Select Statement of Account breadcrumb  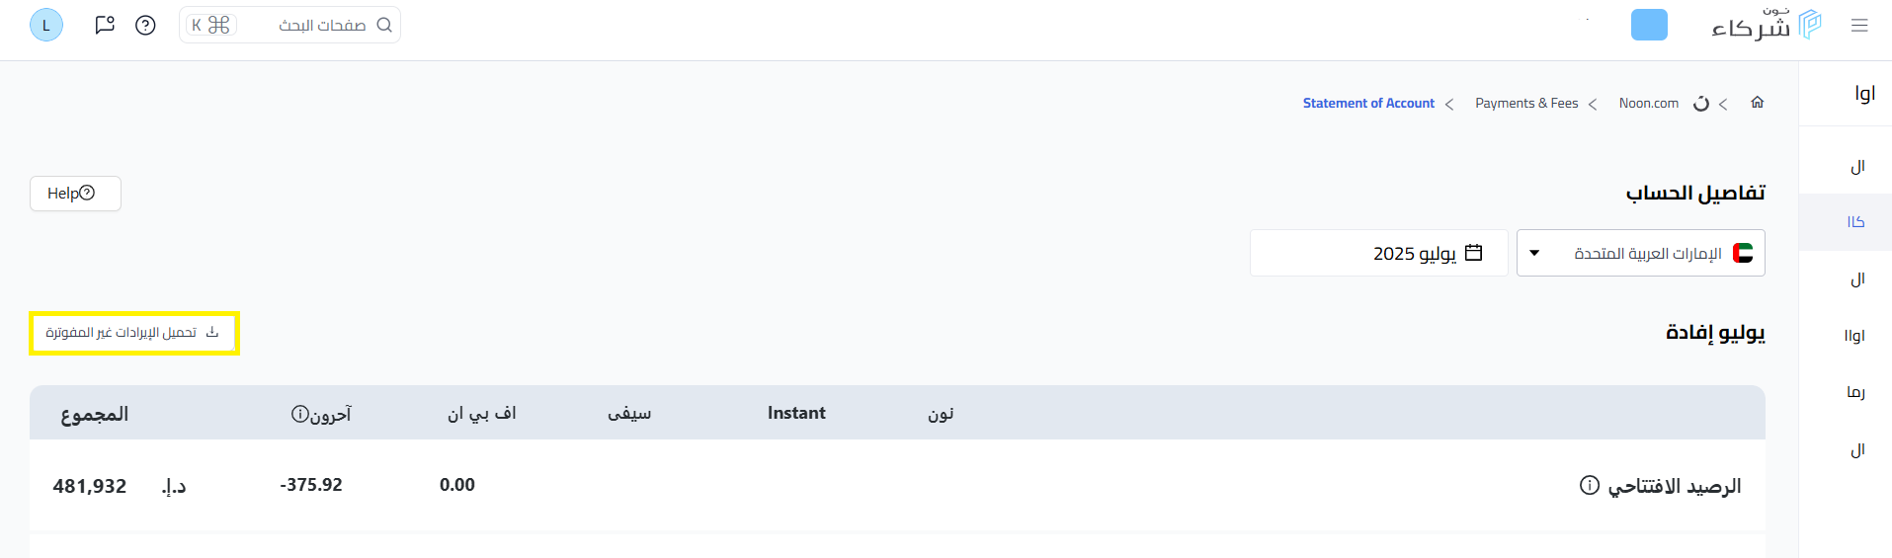(1368, 103)
